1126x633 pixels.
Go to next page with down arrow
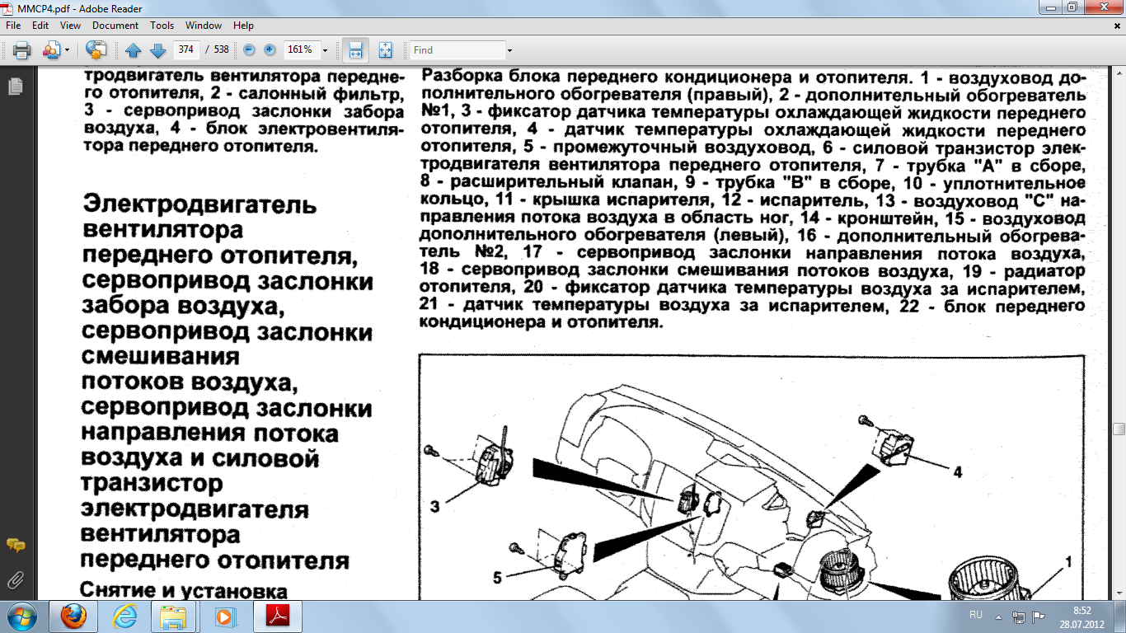[157, 50]
